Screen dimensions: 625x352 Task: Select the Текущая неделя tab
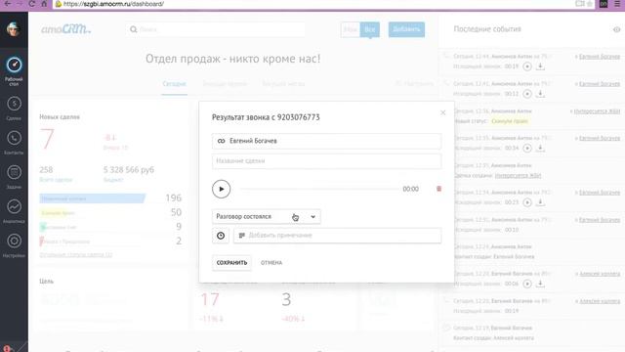(225, 84)
